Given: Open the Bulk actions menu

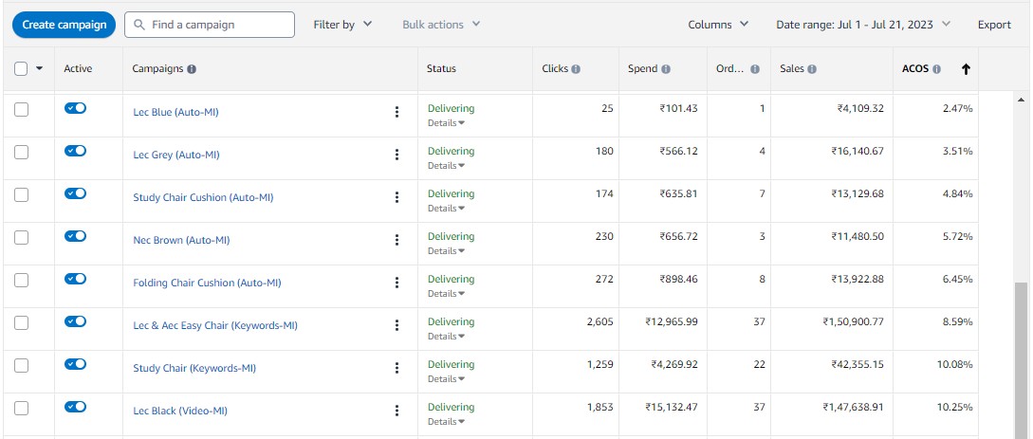Looking at the screenshot, I should click(x=441, y=25).
